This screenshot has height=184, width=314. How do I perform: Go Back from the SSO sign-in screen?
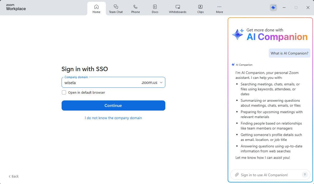point(13,176)
